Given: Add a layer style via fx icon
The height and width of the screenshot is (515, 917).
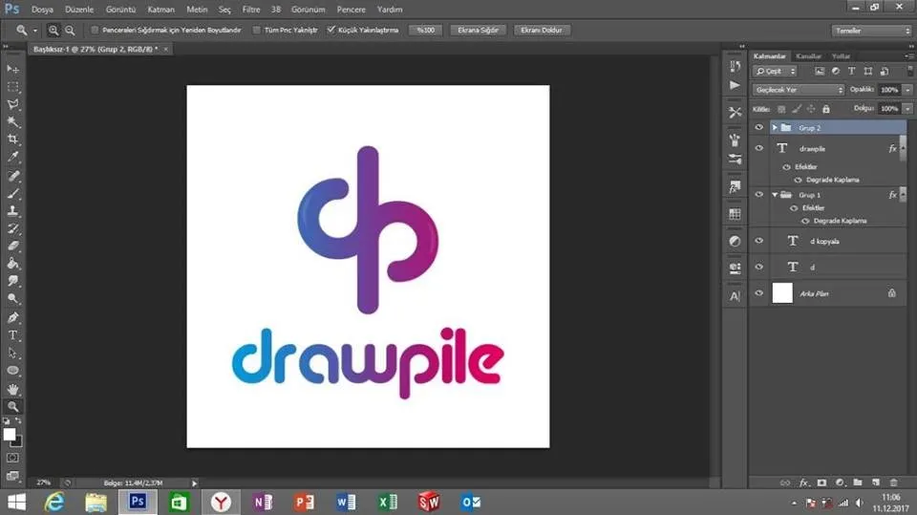Looking at the screenshot, I should (x=803, y=483).
